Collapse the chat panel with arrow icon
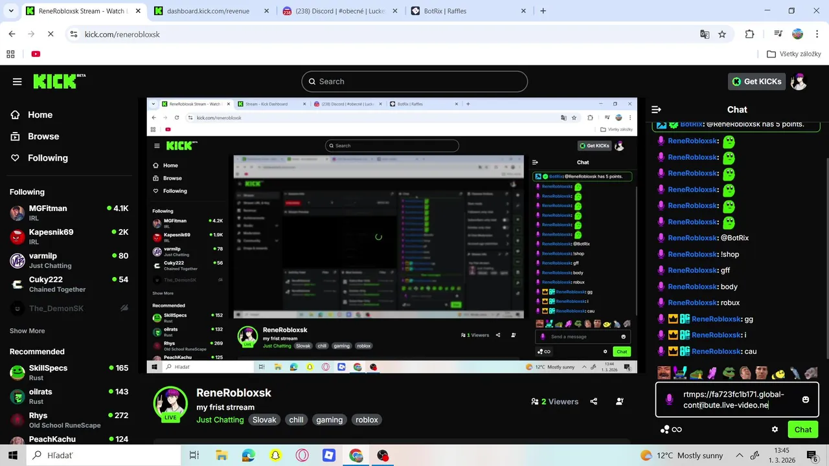829x466 pixels. pyautogui.click(x=656, y=109)
